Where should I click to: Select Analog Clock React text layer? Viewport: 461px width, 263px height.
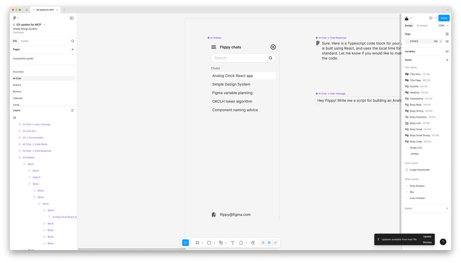(x=65, y=217)
